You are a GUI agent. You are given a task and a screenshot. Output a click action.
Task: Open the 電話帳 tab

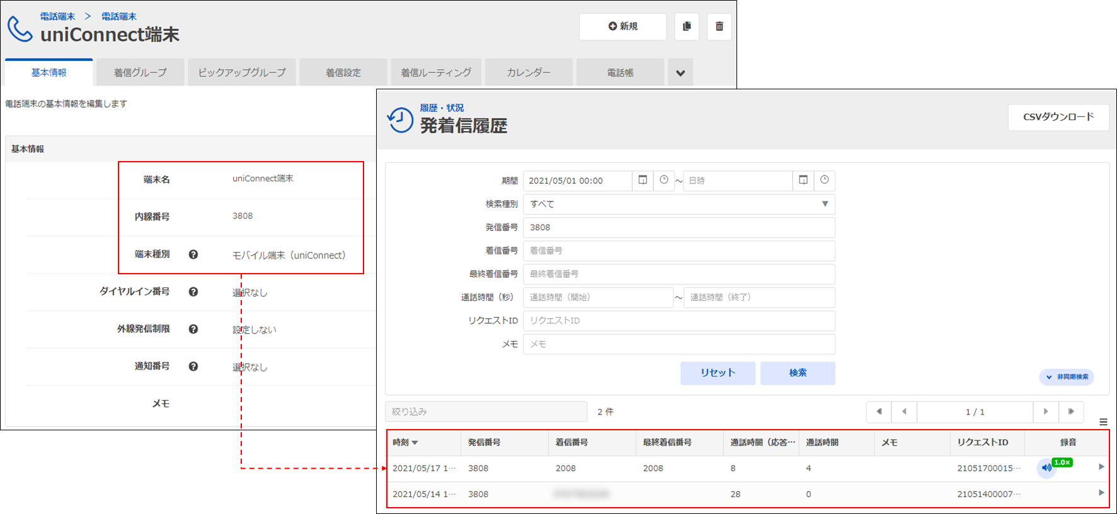(x=620, y=72)
